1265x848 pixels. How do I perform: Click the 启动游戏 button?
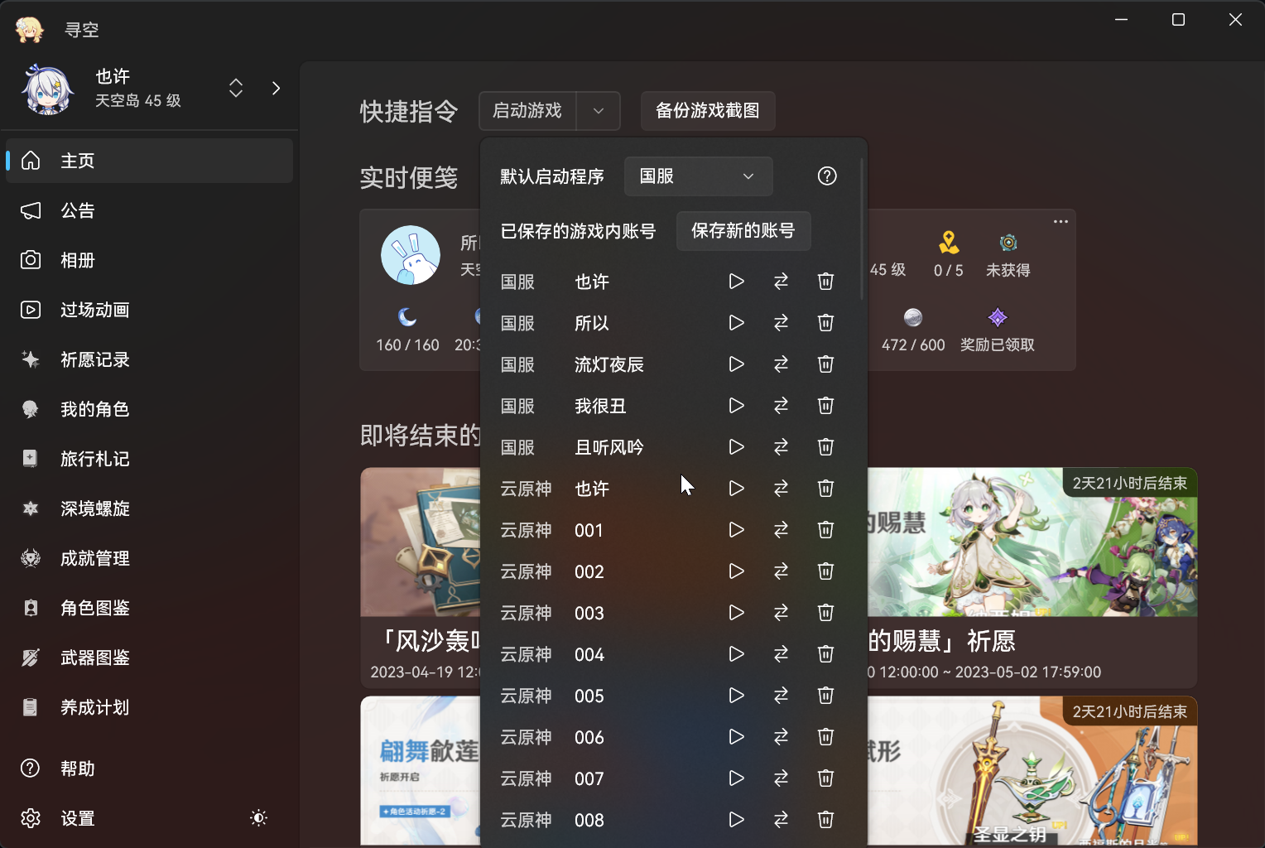coord(527,111)
